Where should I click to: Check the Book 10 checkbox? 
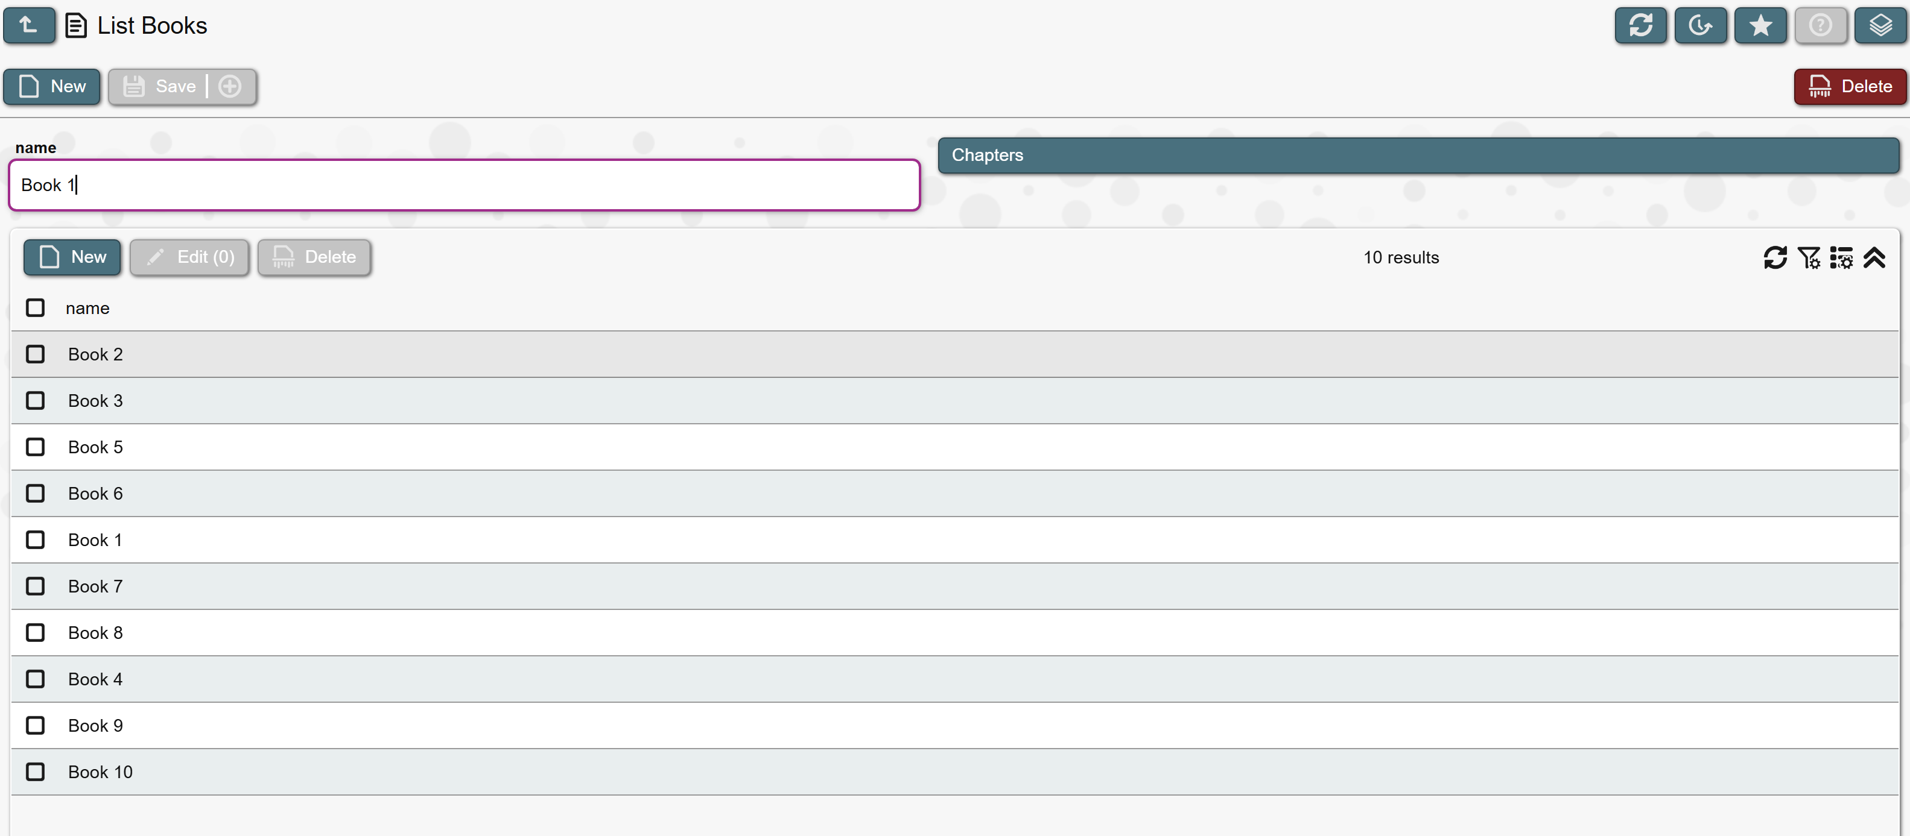click(x=35, y=772)
